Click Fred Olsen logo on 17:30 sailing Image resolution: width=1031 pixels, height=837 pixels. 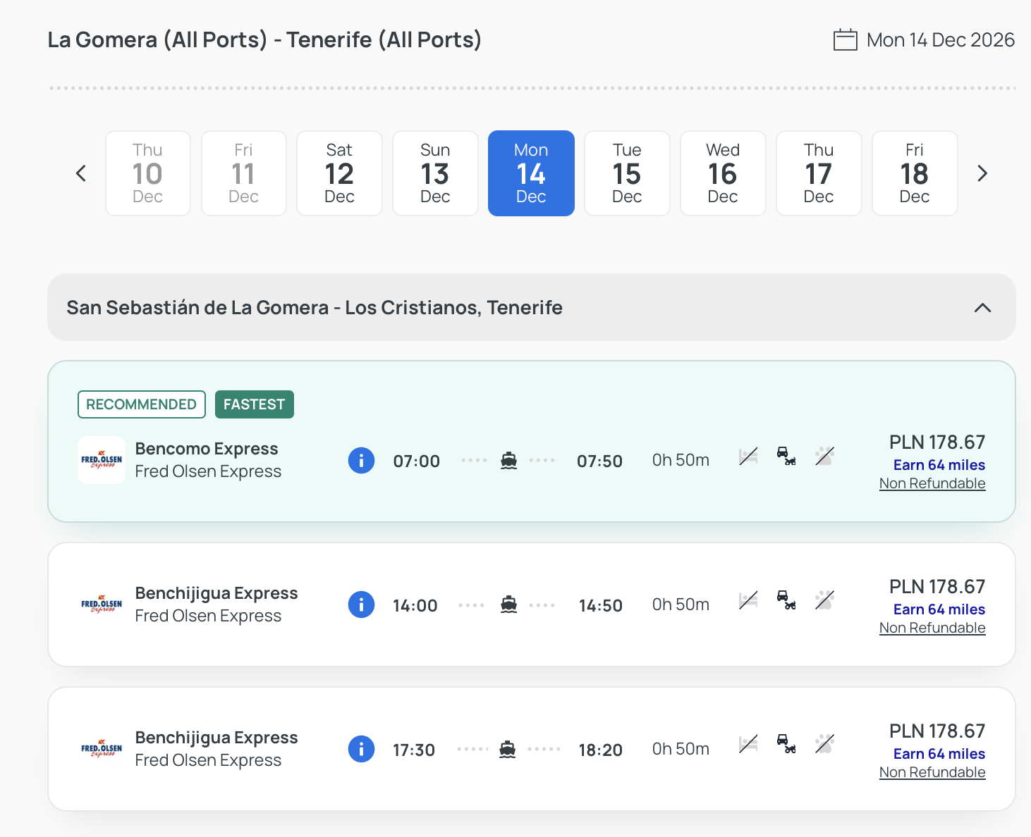coord(102,749)
